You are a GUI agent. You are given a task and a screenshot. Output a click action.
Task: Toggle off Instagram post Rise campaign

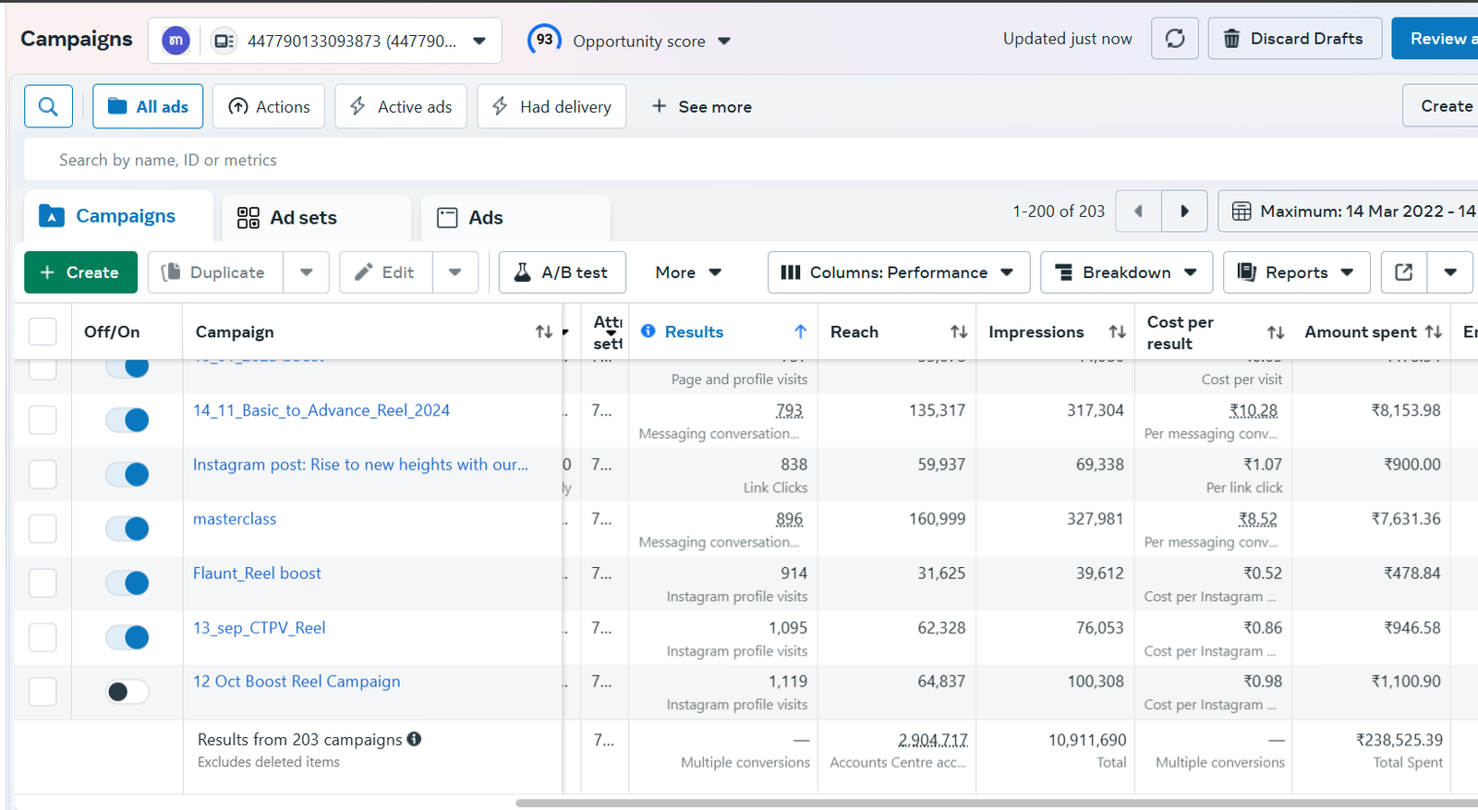click(x=127, y=475)
